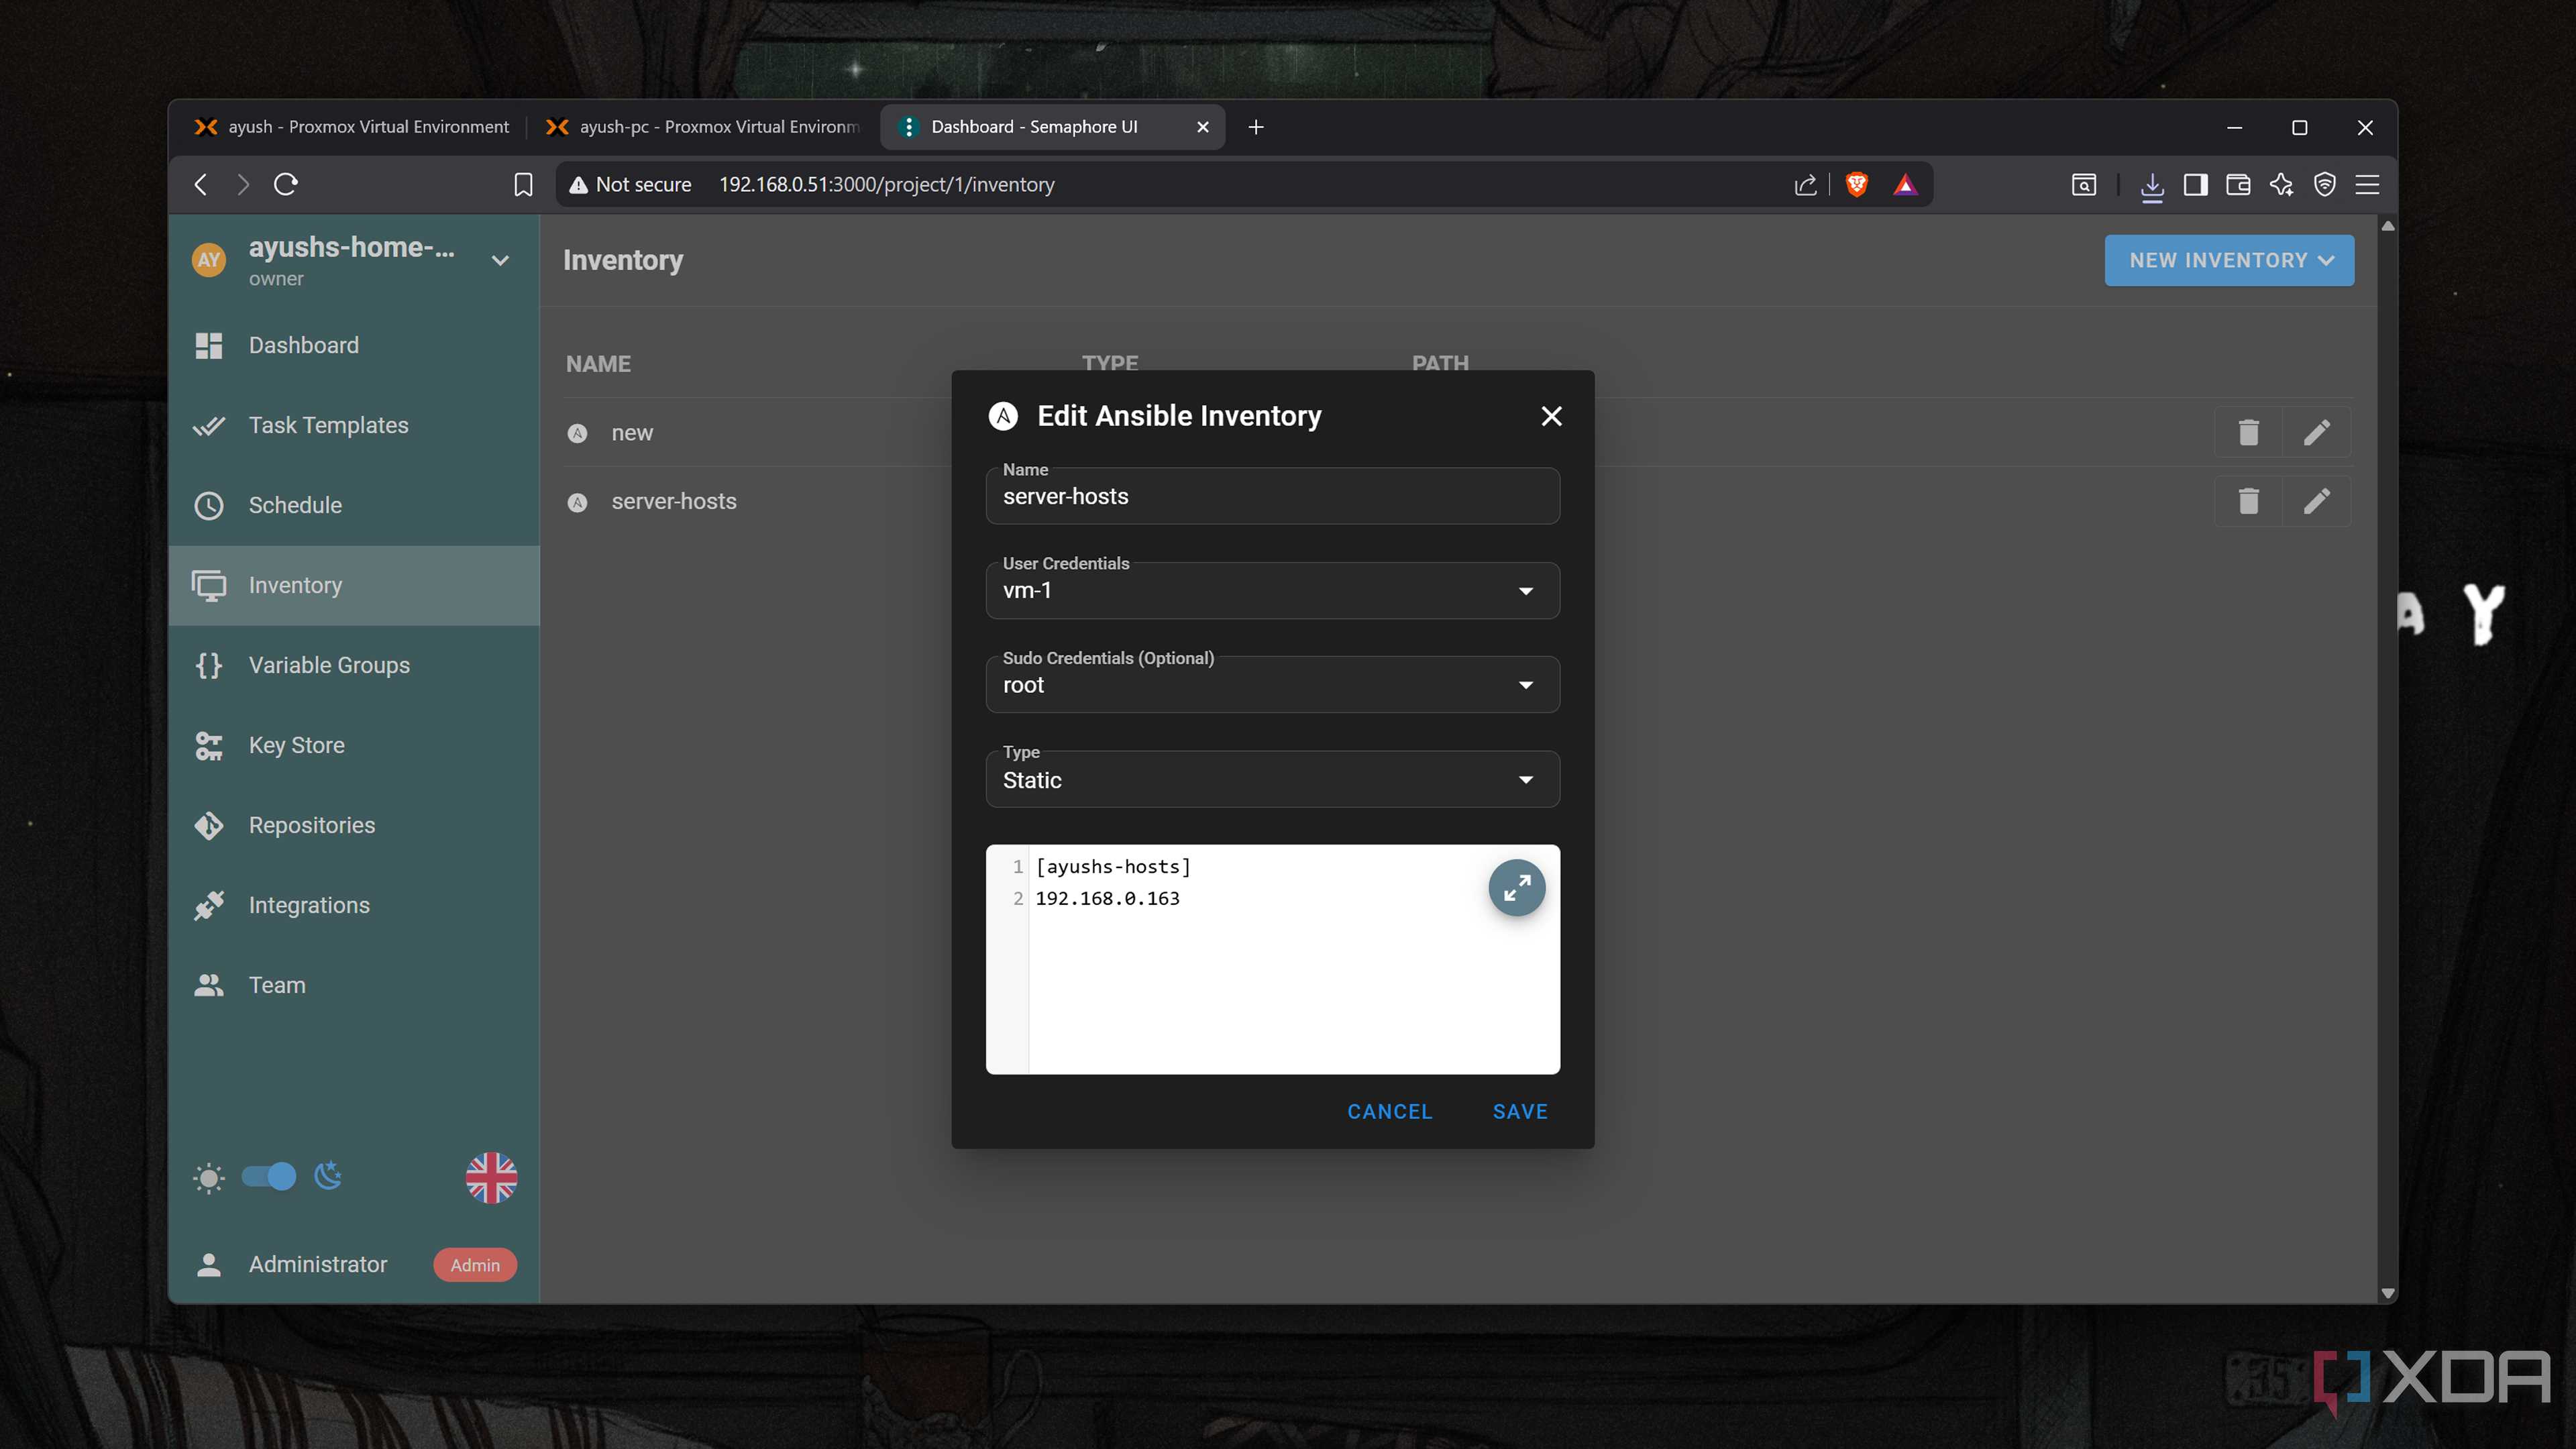
Task: Close the Semaphore UI browser tab
Action: [x=1203, y=127]
